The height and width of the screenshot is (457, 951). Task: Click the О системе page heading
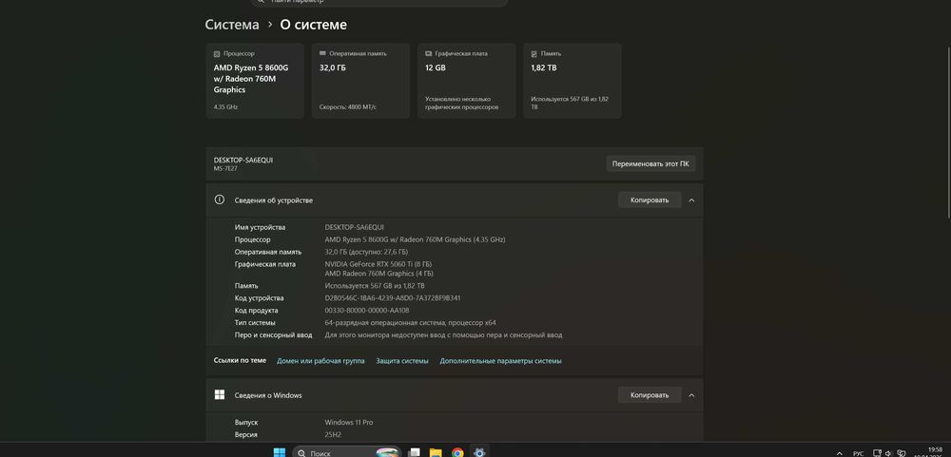pos(314,25)
